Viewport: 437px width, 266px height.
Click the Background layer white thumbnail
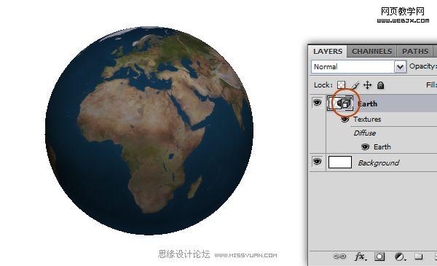coord(340,163)
